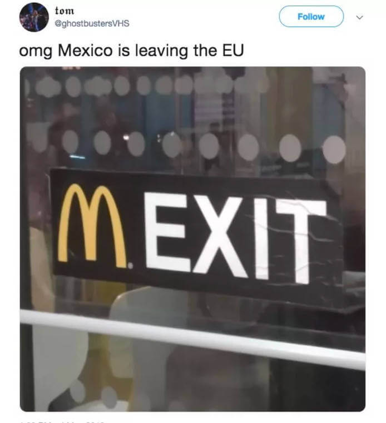The height and width of the screenshot is (423, 386).
Task: Click the rightmost frosted dot in the middle row
Action: [334, 150]
